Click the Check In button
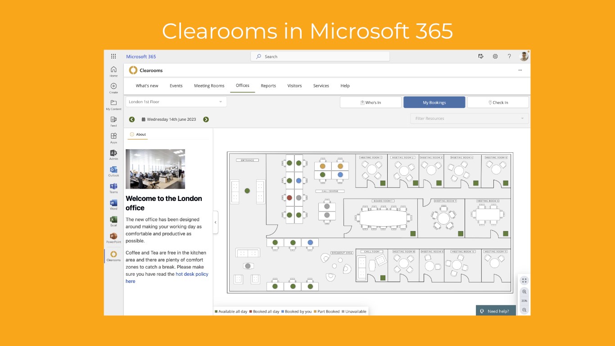 (x=498, y=102)
